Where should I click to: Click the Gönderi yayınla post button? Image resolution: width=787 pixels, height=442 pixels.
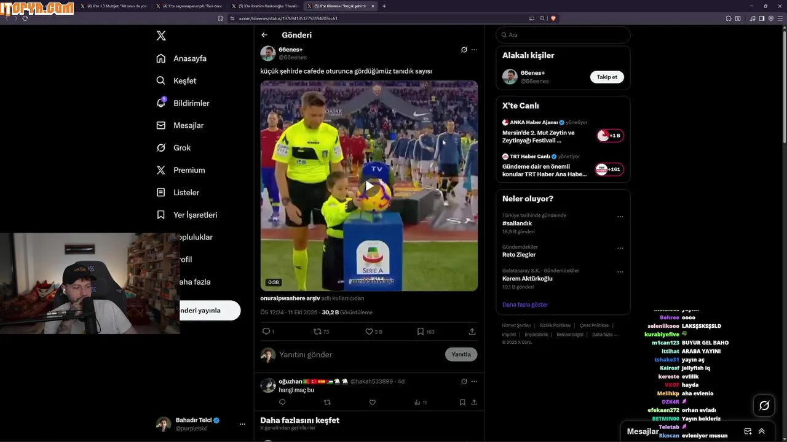pyautogui.click(x=210, y=311)
